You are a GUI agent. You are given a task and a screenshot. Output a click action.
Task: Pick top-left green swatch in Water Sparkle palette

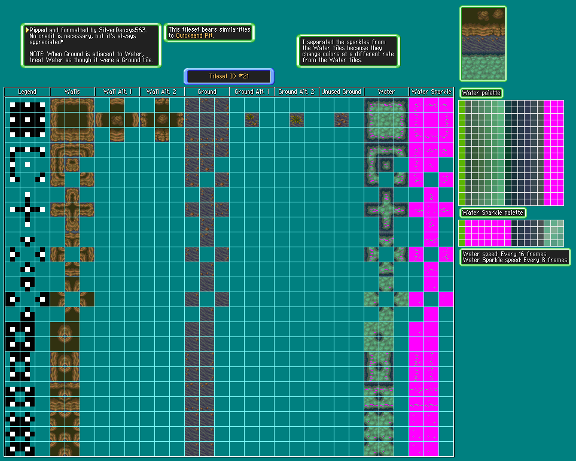462,223
